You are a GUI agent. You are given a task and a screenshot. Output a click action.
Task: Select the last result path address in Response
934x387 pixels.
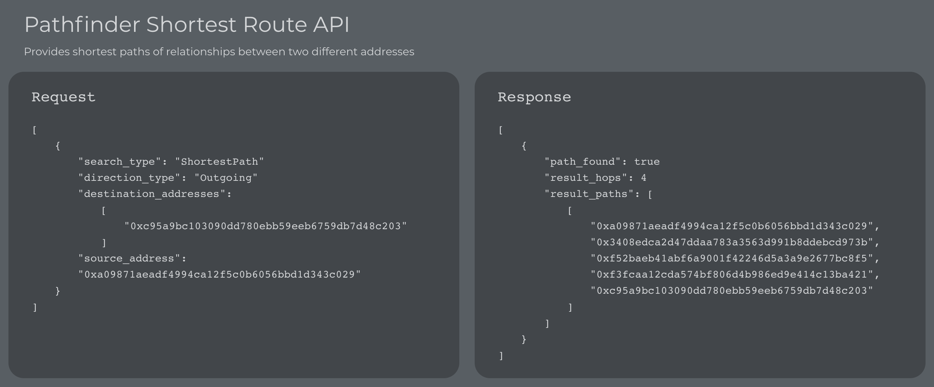click(x=732, y=291)
